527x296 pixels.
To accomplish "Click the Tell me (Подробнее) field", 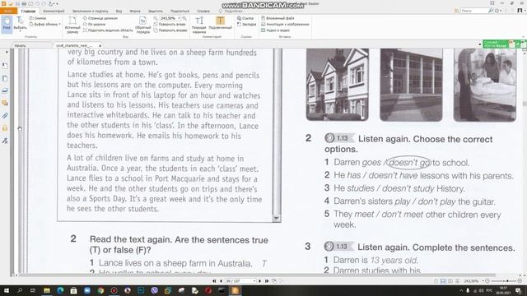I will click(231, 11).
